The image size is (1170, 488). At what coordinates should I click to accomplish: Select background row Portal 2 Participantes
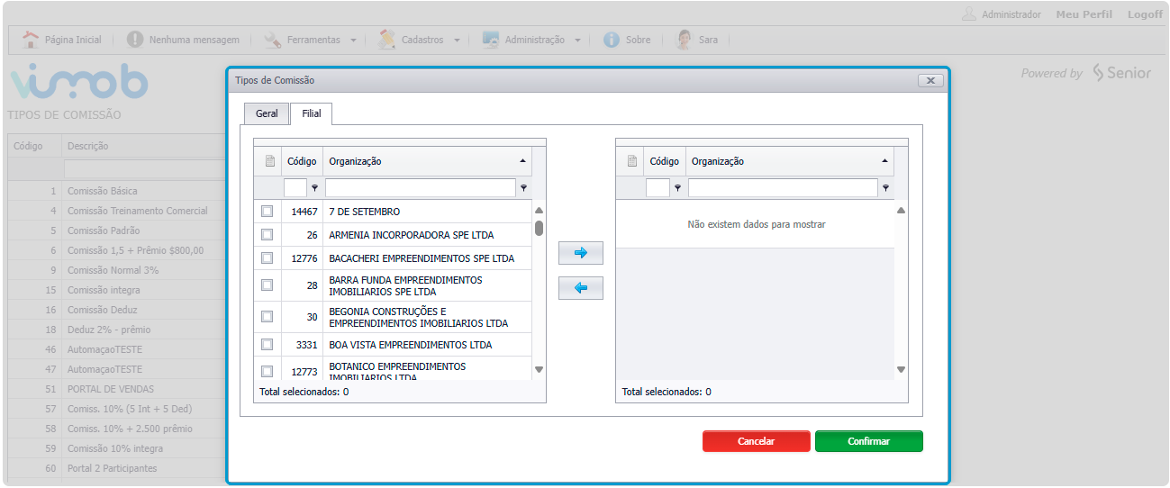(x=116, y=468)
